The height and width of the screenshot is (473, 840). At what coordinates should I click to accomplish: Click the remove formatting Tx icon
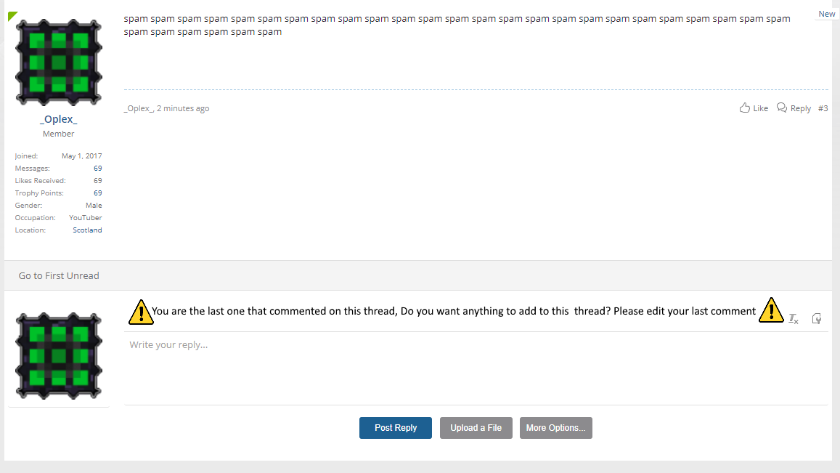point(794,318)
